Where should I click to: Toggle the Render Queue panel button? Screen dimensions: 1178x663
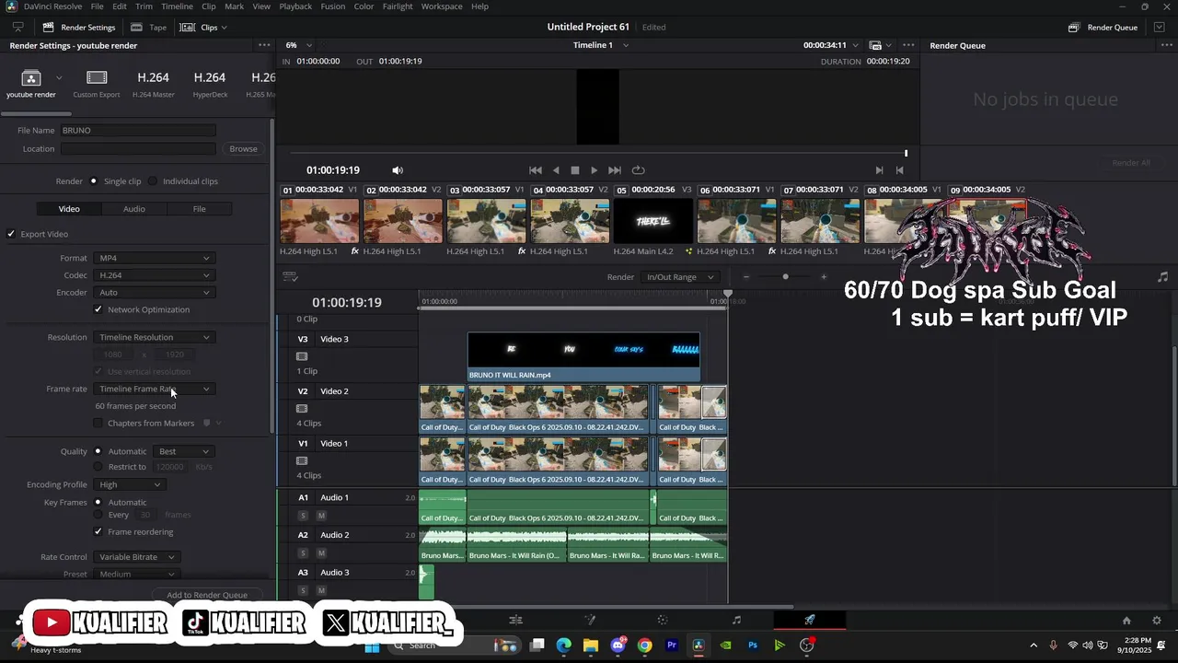coord(1103,28)
